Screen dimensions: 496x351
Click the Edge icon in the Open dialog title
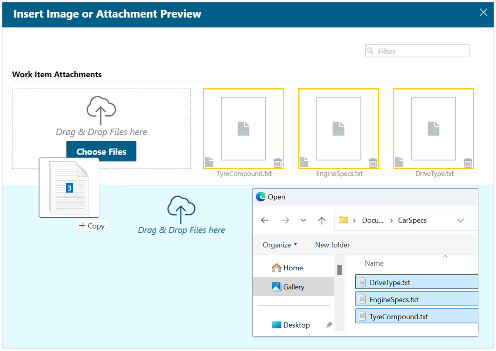[261, 197]
